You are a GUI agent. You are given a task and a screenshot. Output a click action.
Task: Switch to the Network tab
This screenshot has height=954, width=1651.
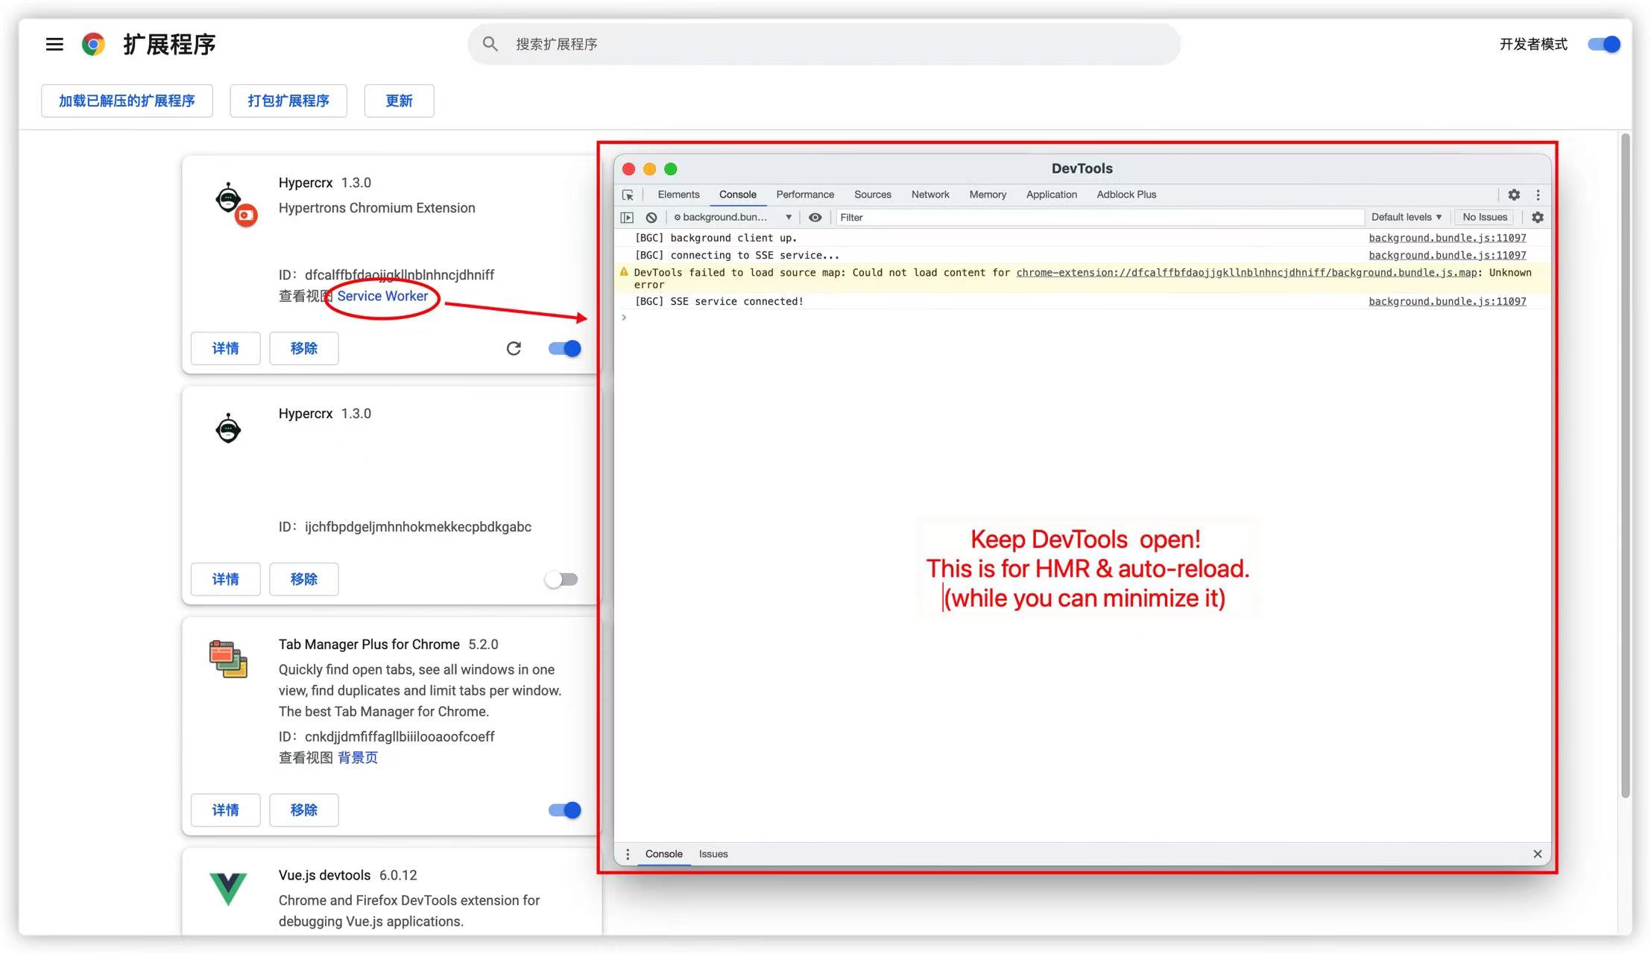(x=929, y=195)
